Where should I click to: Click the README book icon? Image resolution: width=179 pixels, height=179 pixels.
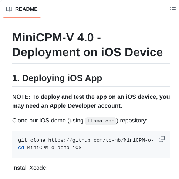coord(9,9)
